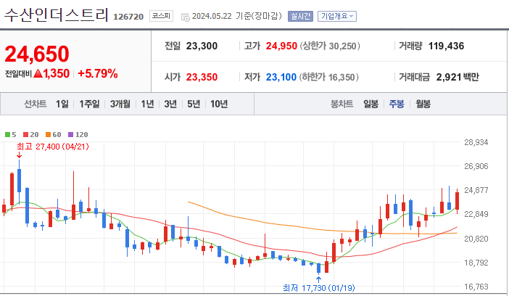
Task: Click the 봉차트 label
Action: [342, 104]
